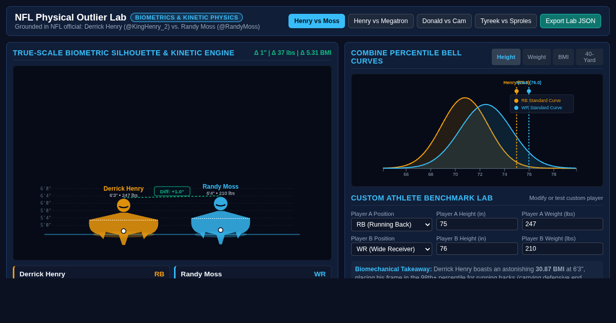The width and height of the screenshot is (616, 323).
Task: Click the subtitle mentioning @KingHenry_2
Action: click(x=138, y=27)
